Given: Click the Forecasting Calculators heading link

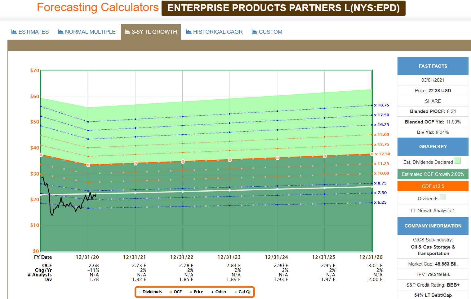Looking at the screenshot, I should point(97,7).
